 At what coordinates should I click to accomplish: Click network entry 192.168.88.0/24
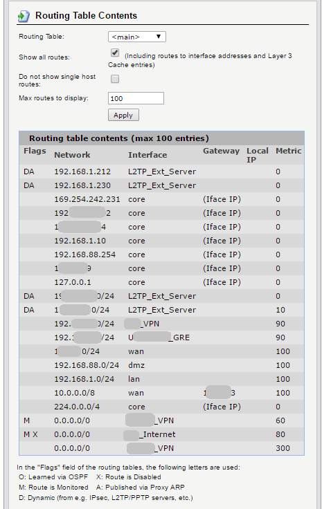(87, 366)
